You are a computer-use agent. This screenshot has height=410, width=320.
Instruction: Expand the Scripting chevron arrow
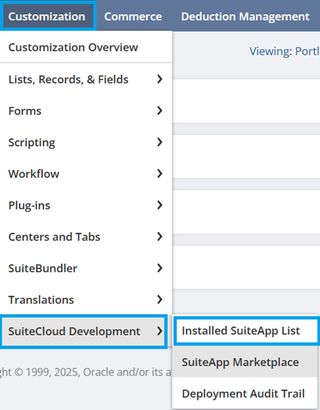pyautogui.click(x=159, y=142)
